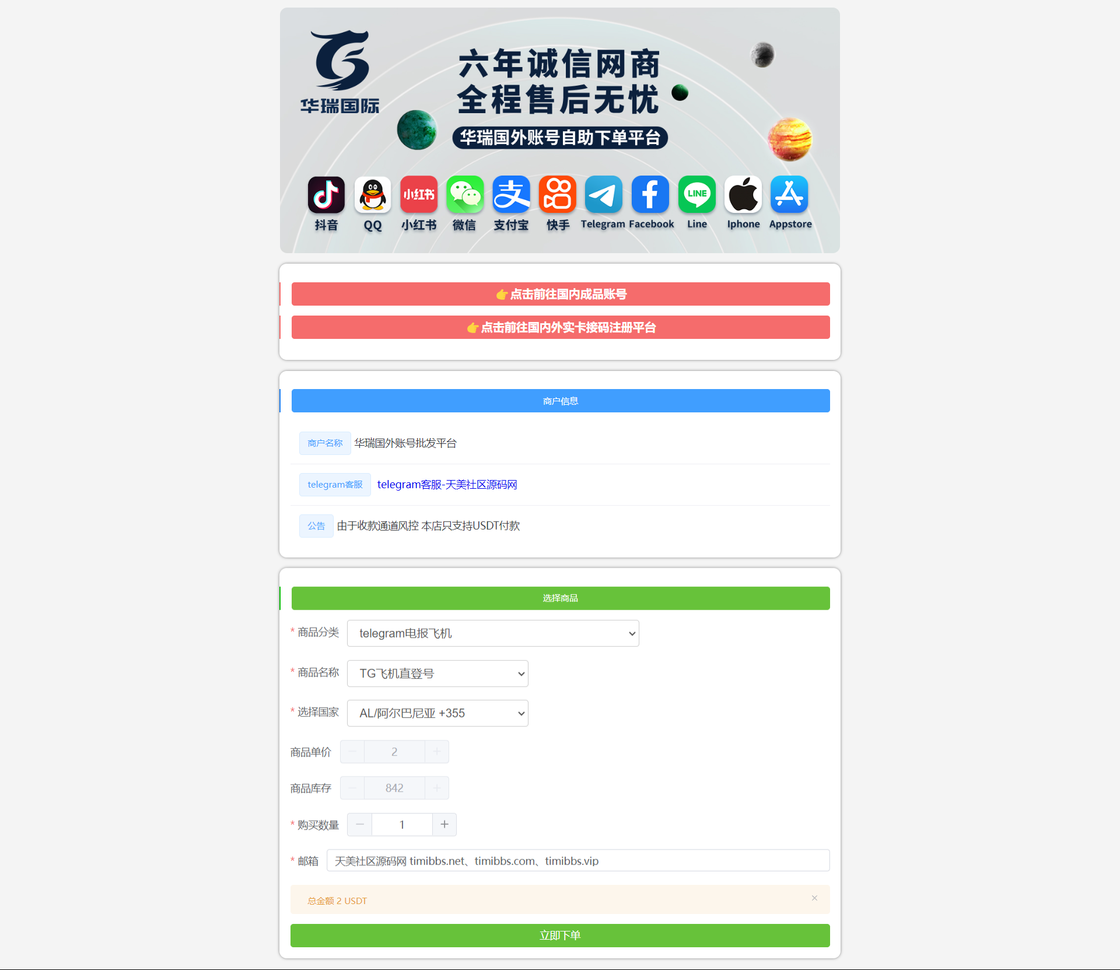Image resolution: width=1120 pixels, height=970 pixels.
Task: Click 点击前往国内成品账号 button
Action: click(560, 294)
